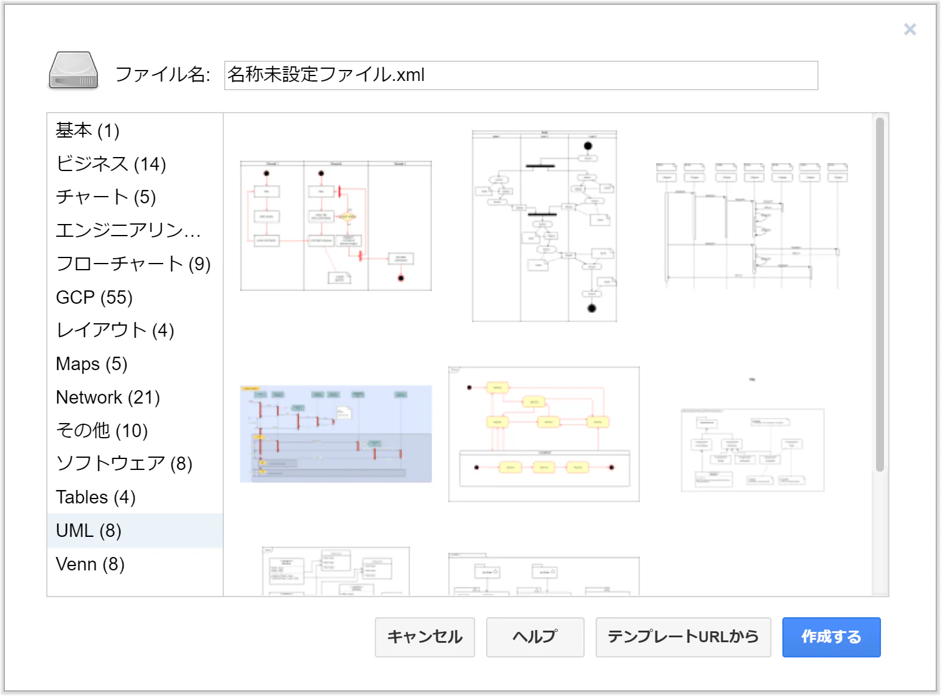The width and height of the screenshot is (943, 697).
Task: Click the template list vertical scrollbar
Action: 880,295
